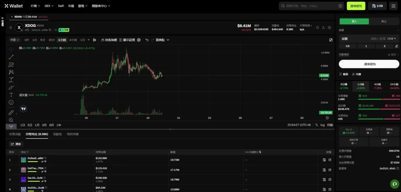401x192 pixels.
Task: Choose the Fibonacci retracement tool
Action: pyautogui.click(x=11, y=65)
